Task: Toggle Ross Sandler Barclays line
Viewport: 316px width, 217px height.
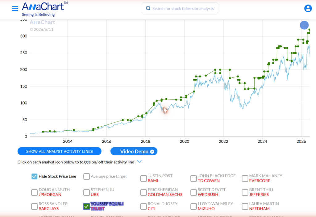Action: (x=35, y=206)
